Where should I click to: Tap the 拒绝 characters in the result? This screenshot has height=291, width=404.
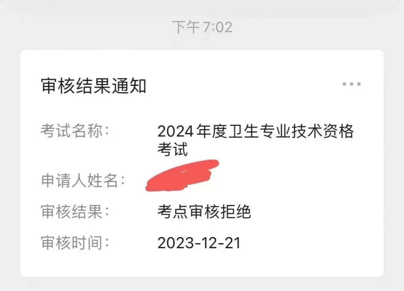[235, 212]
